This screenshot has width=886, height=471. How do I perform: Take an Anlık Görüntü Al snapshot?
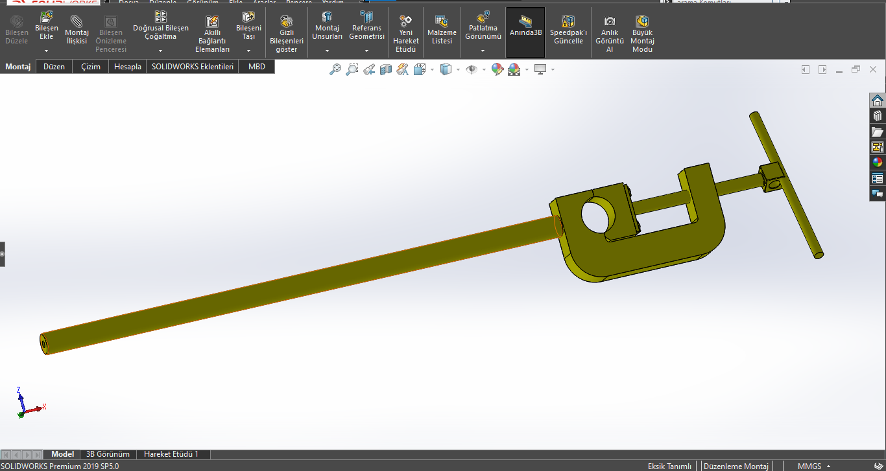pos(610,34)
